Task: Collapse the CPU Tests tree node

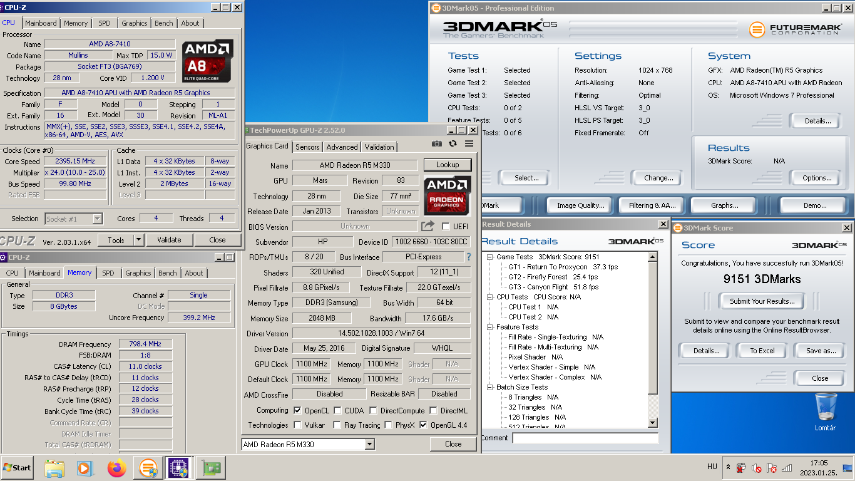Action: coord(489,297)
